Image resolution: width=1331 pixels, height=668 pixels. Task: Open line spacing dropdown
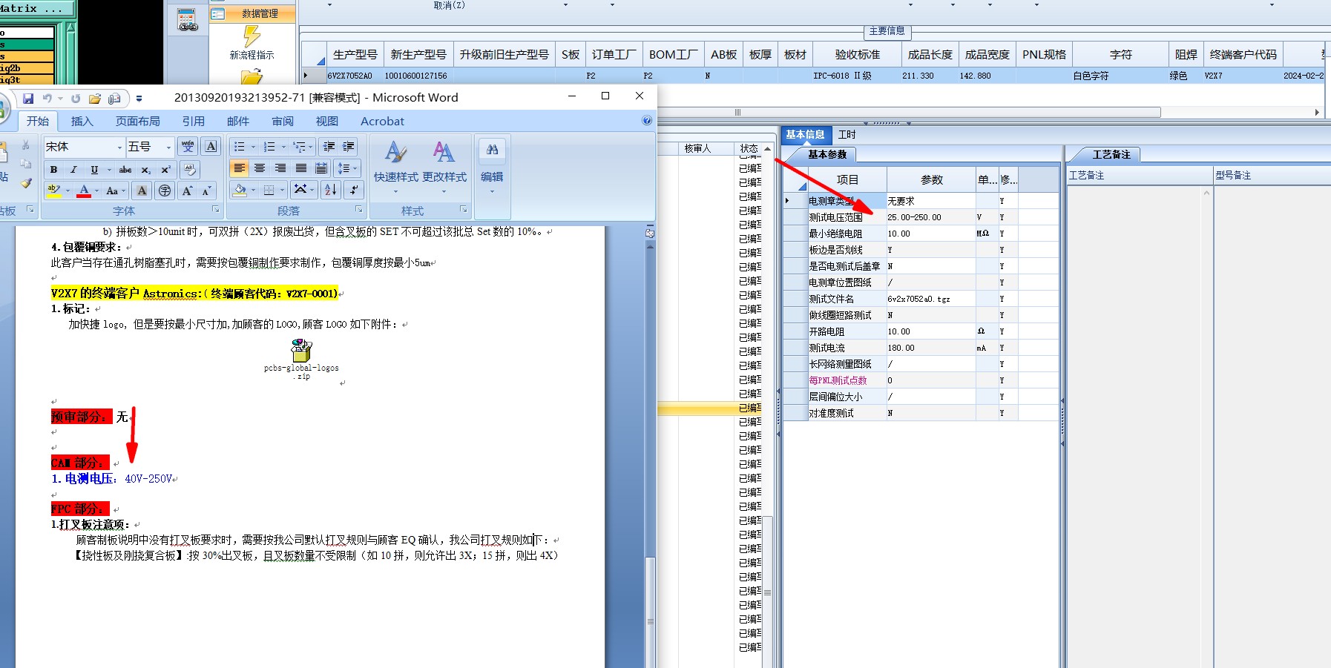[x=346, y=168]
